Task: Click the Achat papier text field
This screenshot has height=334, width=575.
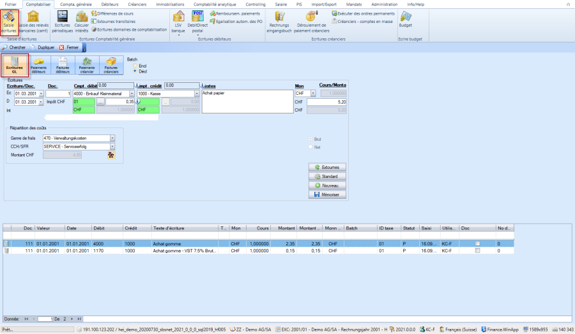Action: pos(246,102)
